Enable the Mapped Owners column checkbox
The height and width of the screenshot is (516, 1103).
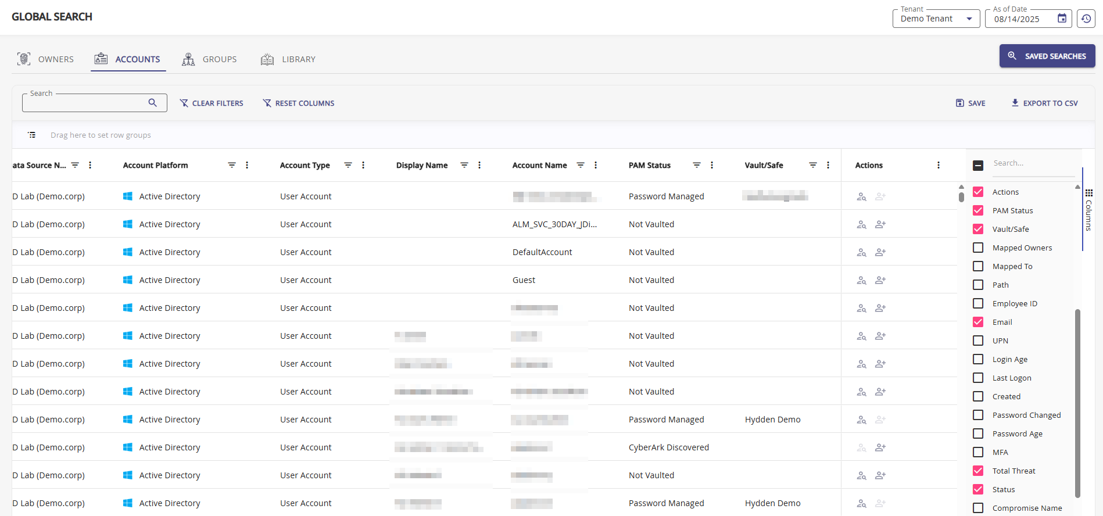point(978,248)
